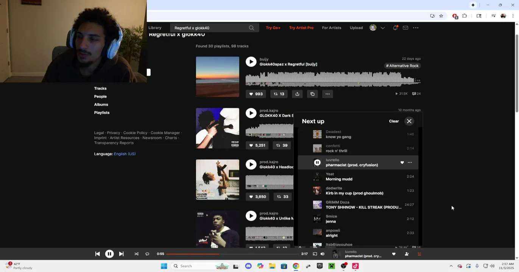Screen dimensions: 519x272
Task: Open the Cookie Policy link
Action: coord(135,133)
